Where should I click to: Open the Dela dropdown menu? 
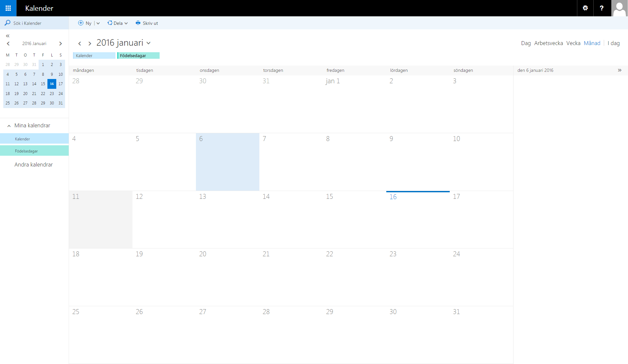(126, 23)
